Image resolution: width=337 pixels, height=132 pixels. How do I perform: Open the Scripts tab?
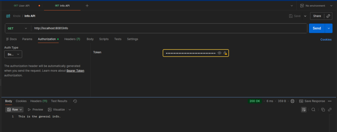point(104,39)
